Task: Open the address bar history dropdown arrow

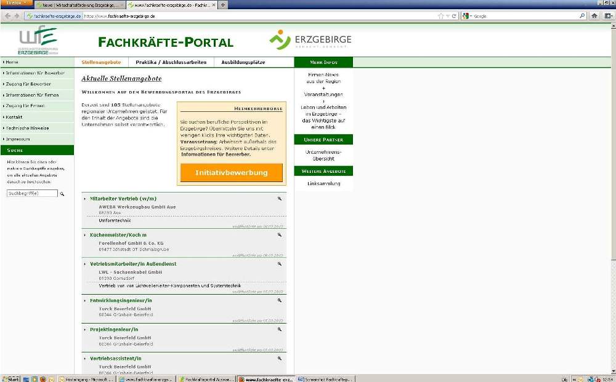Action: tap(447, 16)
